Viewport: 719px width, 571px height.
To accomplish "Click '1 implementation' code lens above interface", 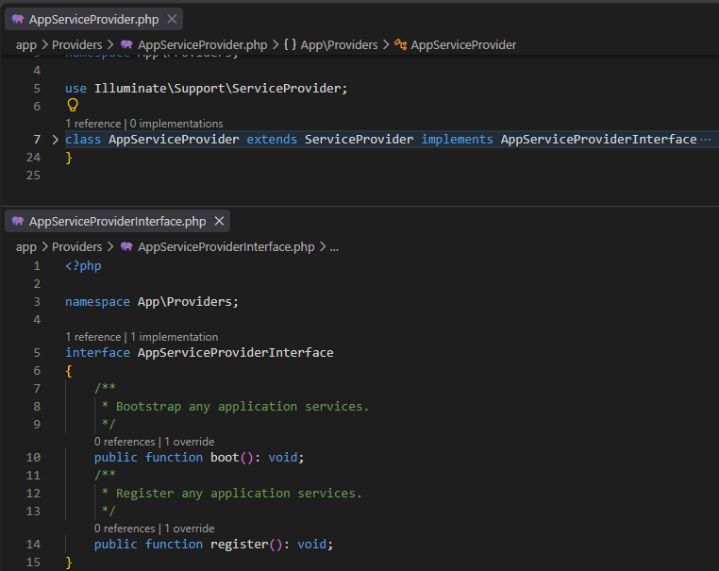I will point(175,337).
